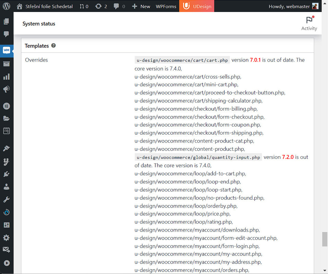Image resolution: width=328 pixels, height=274 pixels.
Task: Open Settings gear icon in sidebar
Action: coord(7,238)
